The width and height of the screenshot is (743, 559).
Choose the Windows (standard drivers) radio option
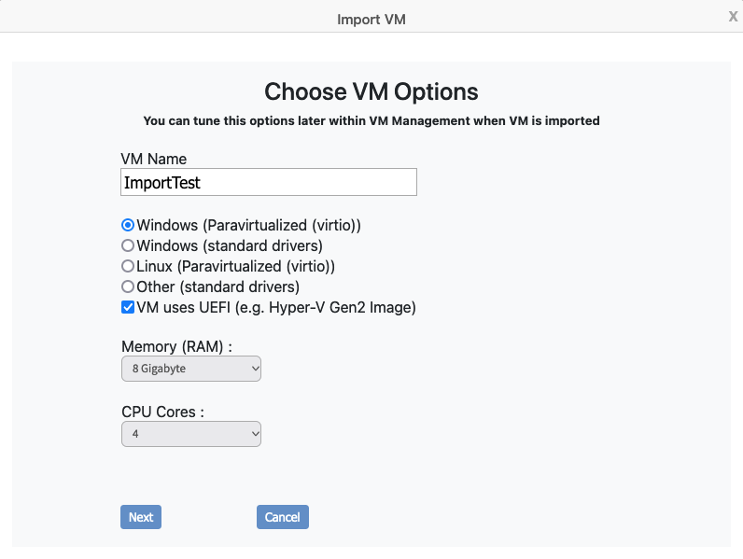tap(128, 245)
